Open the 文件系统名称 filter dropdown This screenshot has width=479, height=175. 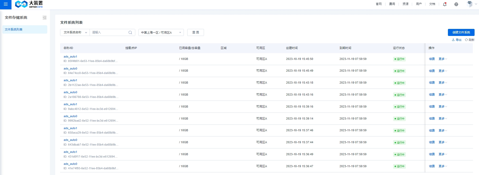click(75, 33)
